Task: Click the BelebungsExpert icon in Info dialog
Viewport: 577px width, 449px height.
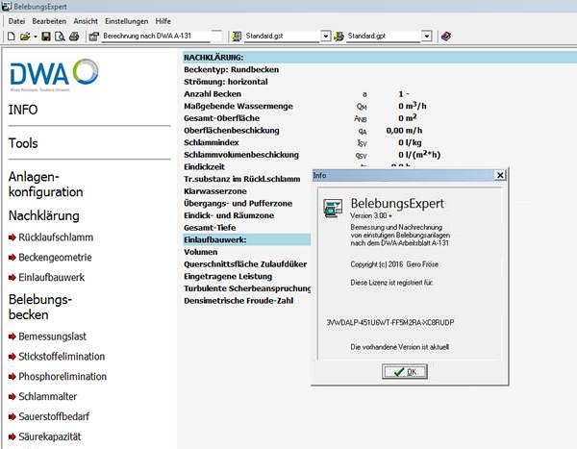Action: [x=333, y=209]
